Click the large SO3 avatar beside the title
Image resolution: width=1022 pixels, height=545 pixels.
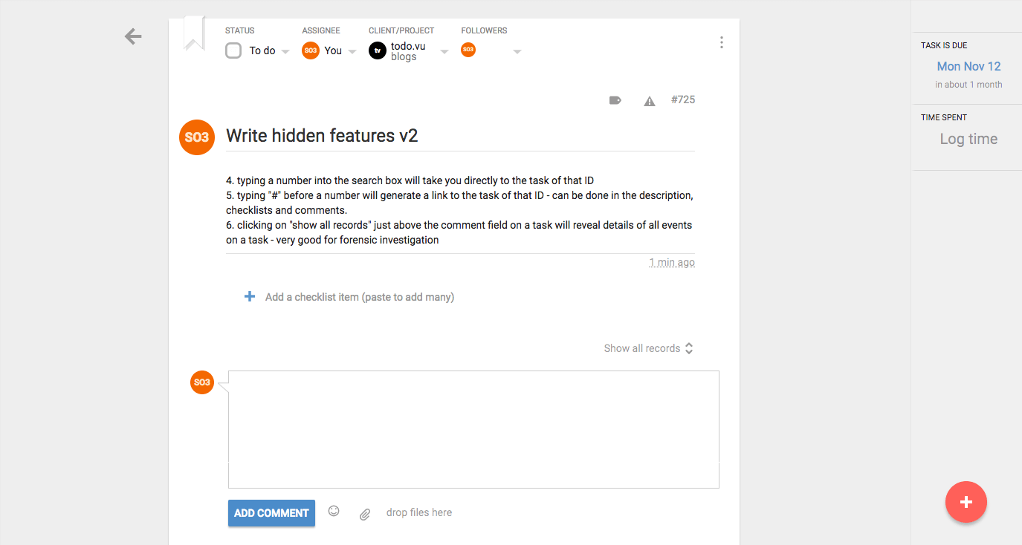[197, 137]
